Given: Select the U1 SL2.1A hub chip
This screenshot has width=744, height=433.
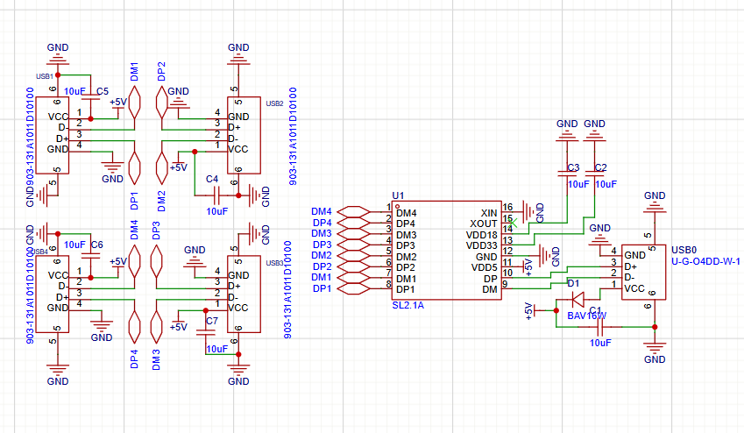Looking at the screenshot, I should (447, 250).
